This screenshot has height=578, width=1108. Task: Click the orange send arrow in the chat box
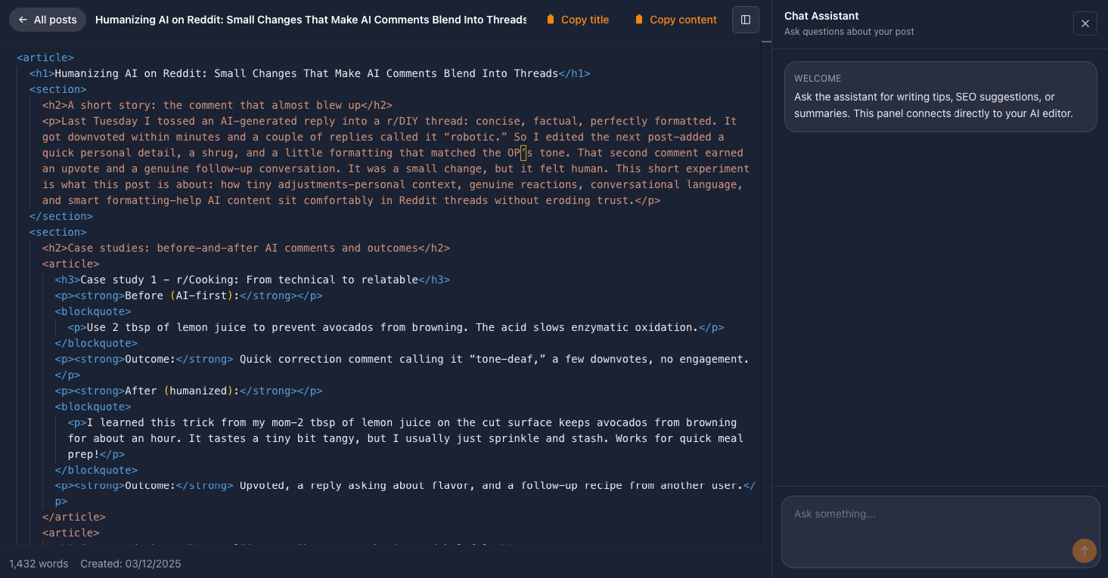click(1084, 551)
